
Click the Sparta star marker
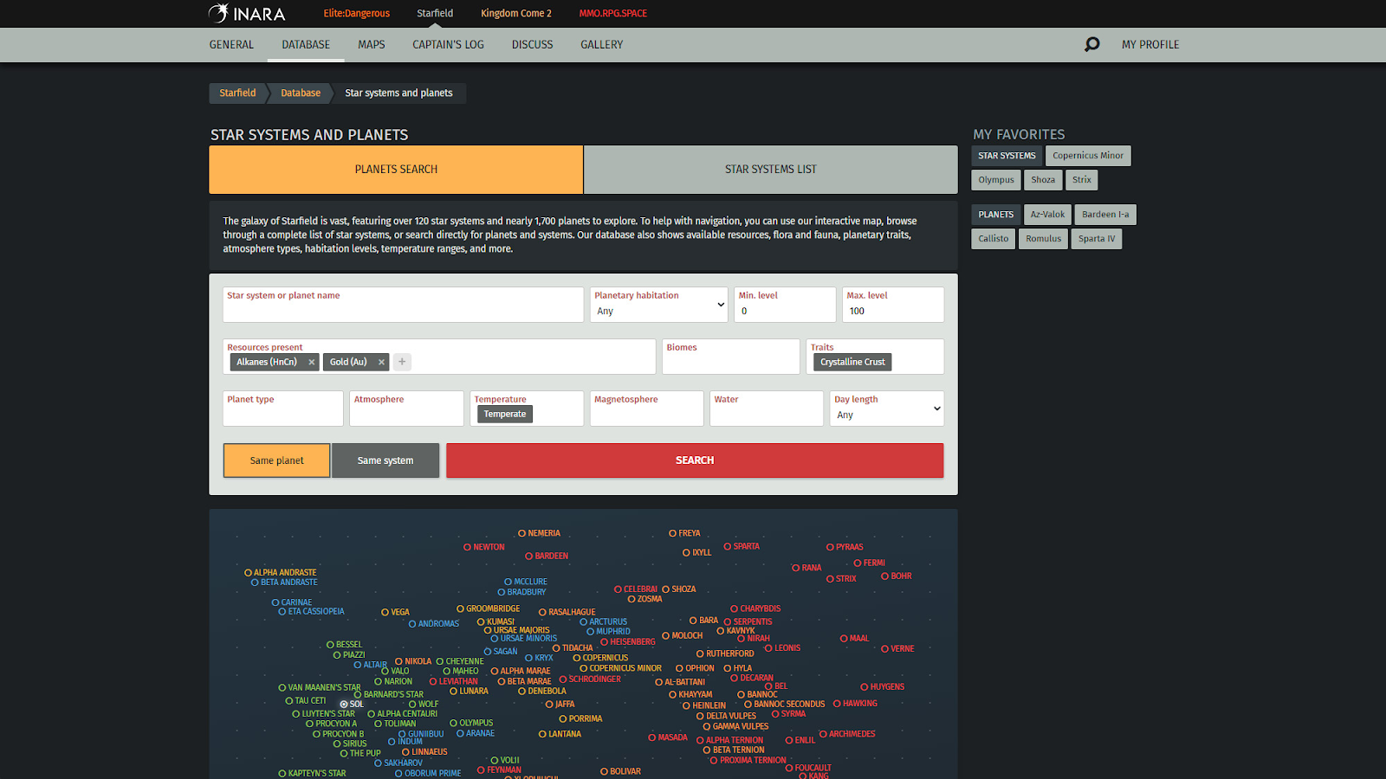tap(728, 547)
